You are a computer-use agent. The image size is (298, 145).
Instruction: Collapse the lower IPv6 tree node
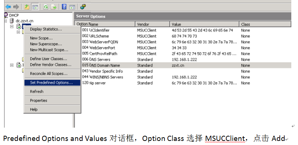[x=12, y=65]
